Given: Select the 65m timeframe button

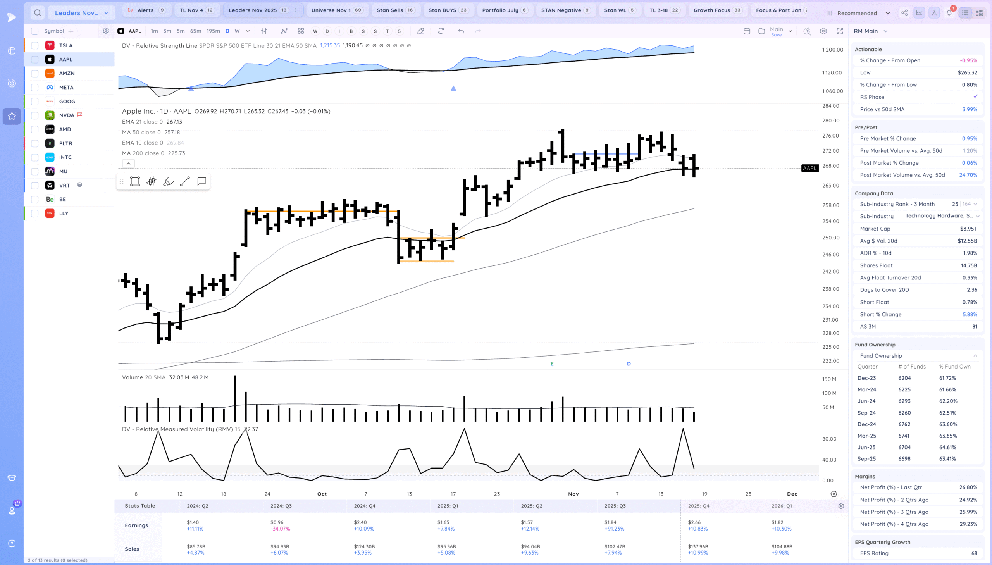Looking at the screenshot, I should pos(196,31).
